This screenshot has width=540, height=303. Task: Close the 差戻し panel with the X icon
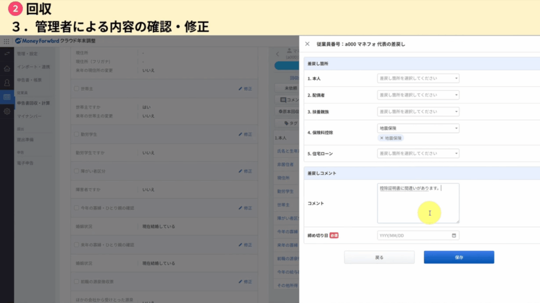(x=307, y=44)
